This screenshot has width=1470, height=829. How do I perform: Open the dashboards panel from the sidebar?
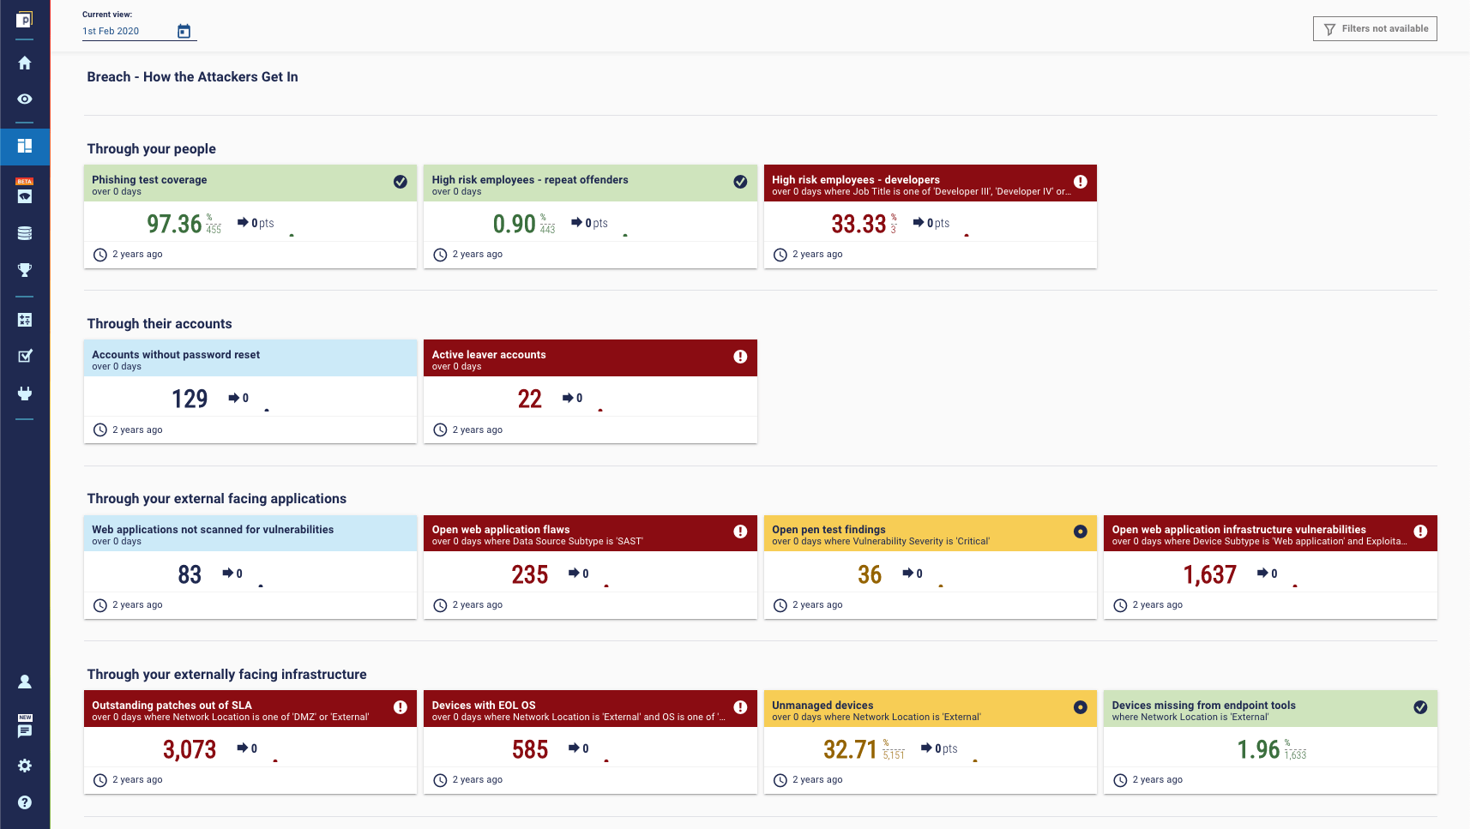[x=25, y=147]
